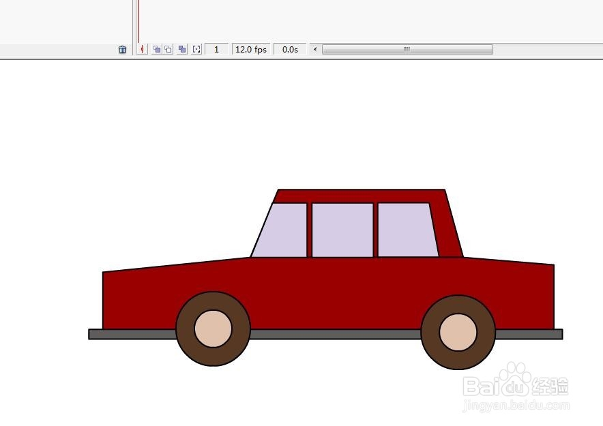Click the timeline scroll left arrow
This screenshot has height=426, width=603.
[315, 49]
